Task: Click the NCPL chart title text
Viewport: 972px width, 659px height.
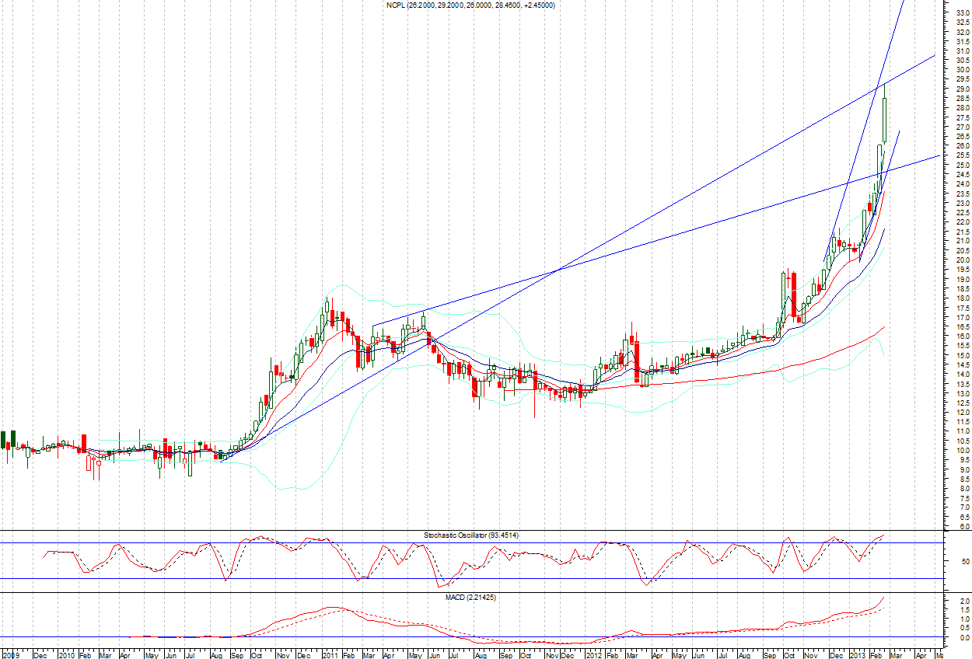Action: coord(470,5)
